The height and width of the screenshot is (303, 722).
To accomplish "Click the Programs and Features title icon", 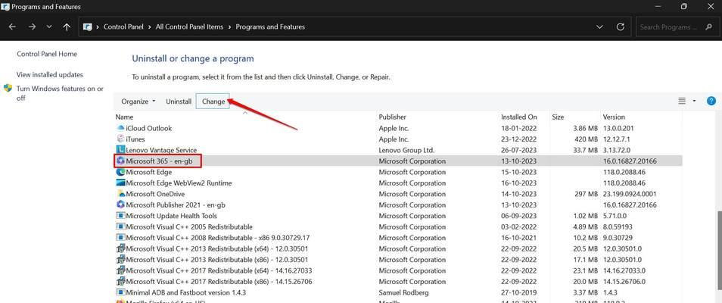I will pyautogui.click(x=5, y=7).
